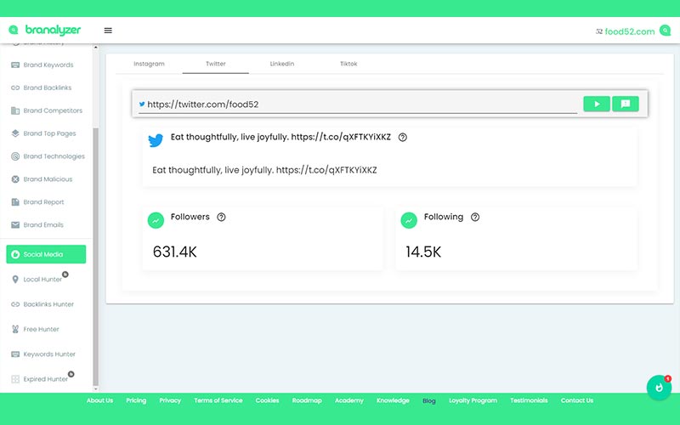Click the Backlinks Hunter link icon
The height and width of the screenshot is (425, 680).
coord(15,304)
